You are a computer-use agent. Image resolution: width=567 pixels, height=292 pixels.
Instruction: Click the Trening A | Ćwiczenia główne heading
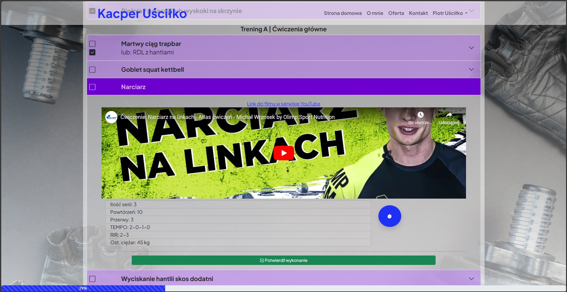pos(283,29)
